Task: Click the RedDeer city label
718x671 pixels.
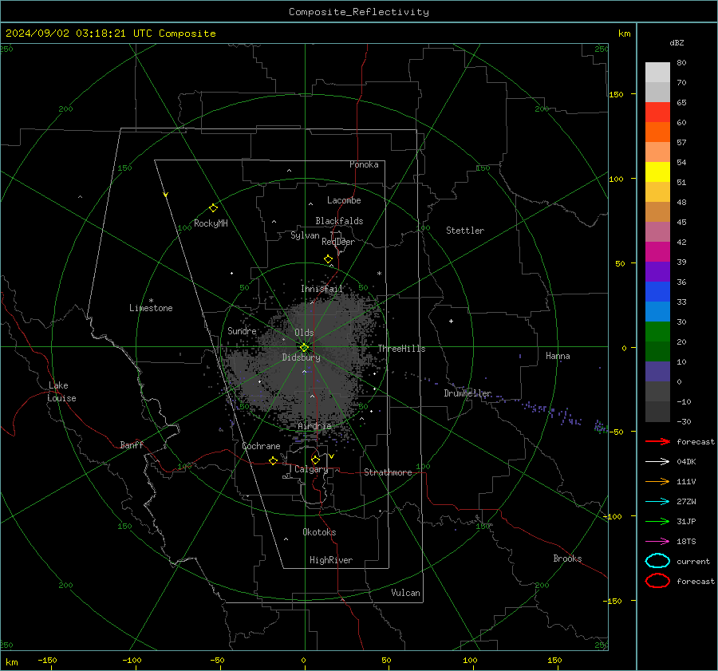Action: 338,242
